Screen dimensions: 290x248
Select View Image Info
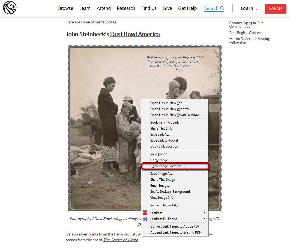click(175, 198)
